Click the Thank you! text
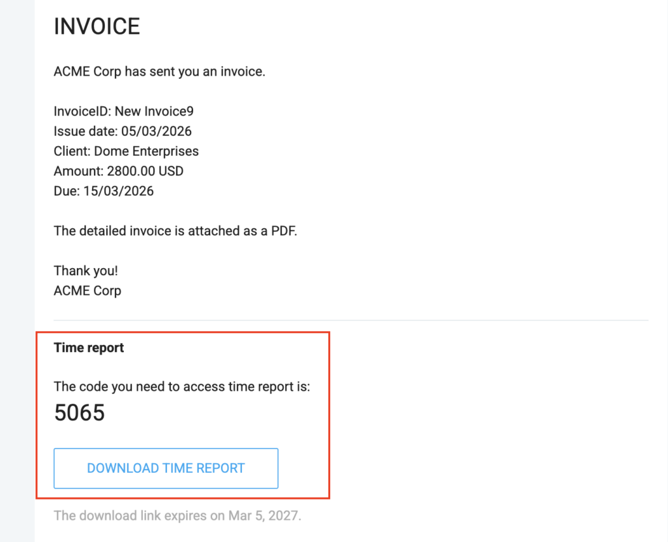 pyautogui.click(x=85, y=271)
